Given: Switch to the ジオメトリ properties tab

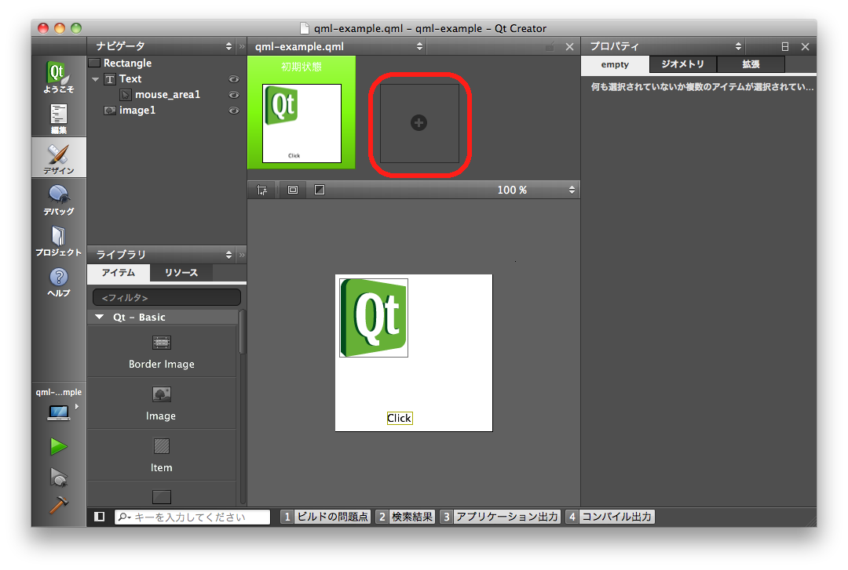Looking at the screenshot, I should tap(682, 64).
